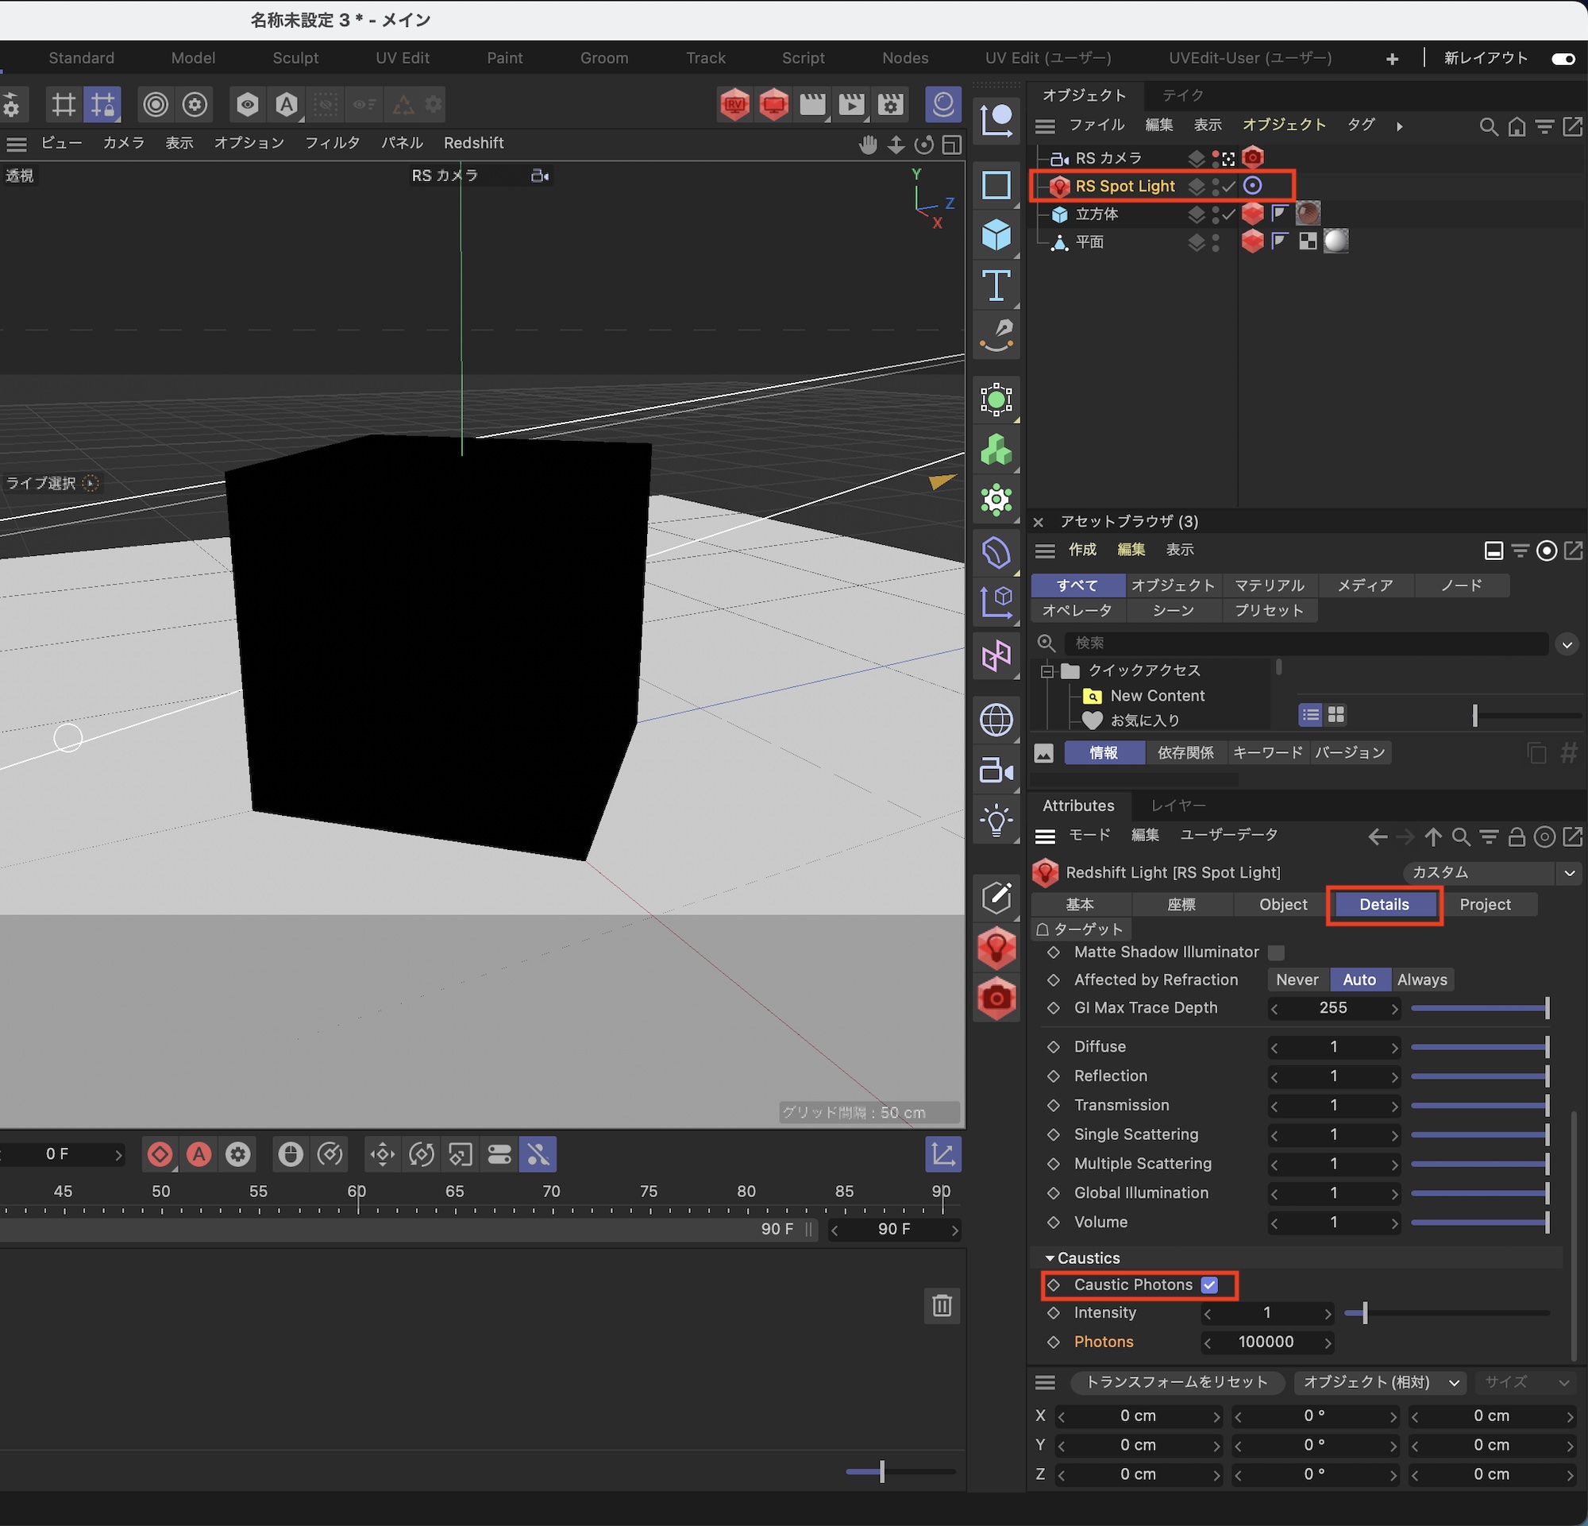The height and width of the screenshot is (1526, 1588).
Task: Set Affected by Refraction to Always
Action: pyautogui.click(x=1421, y=979)
